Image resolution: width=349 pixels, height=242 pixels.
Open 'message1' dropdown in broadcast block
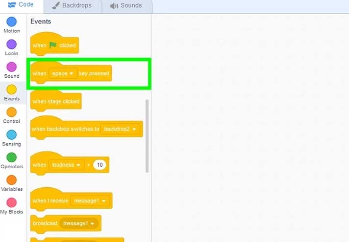79,223
